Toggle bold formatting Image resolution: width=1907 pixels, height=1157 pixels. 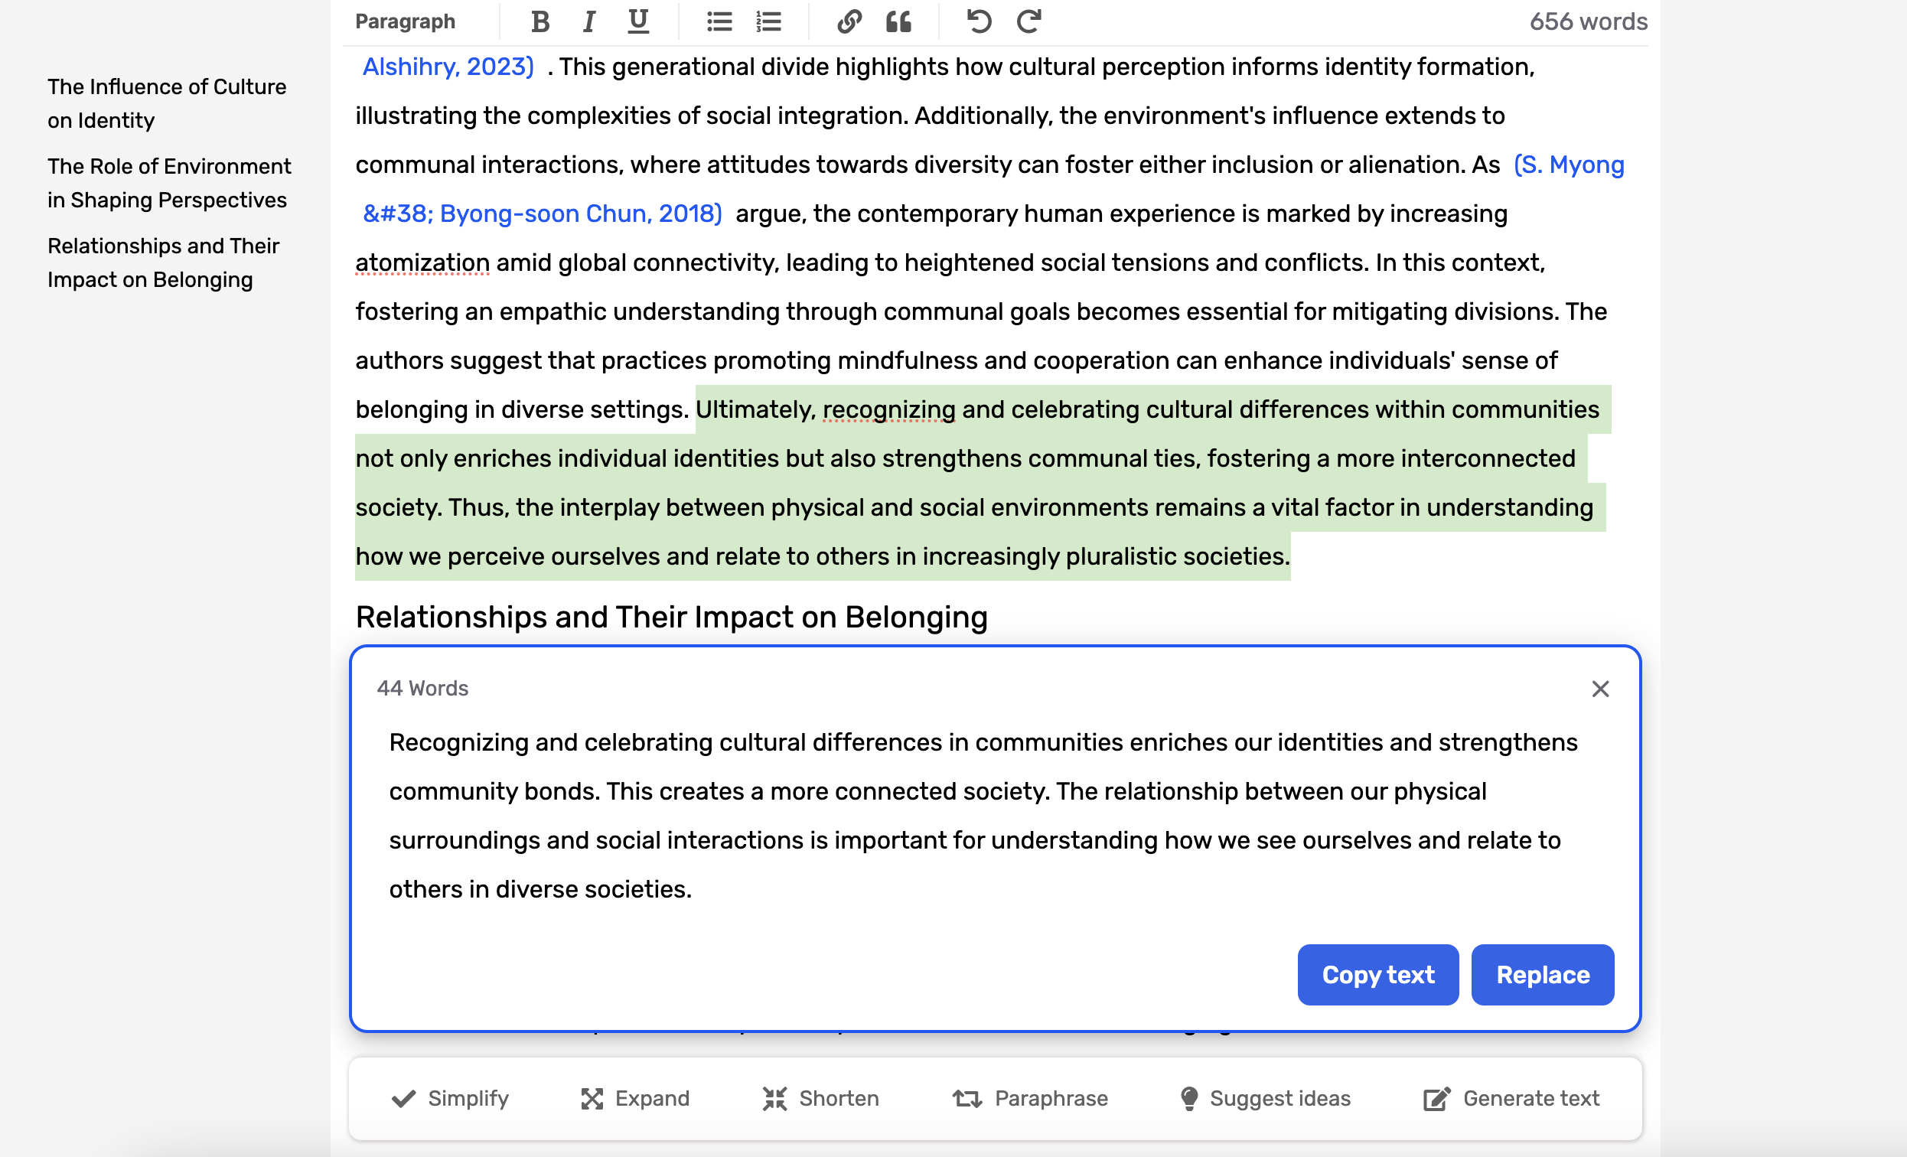540,21
